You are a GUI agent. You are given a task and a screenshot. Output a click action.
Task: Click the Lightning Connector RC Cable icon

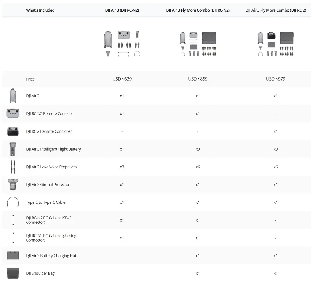click(13, 238)
